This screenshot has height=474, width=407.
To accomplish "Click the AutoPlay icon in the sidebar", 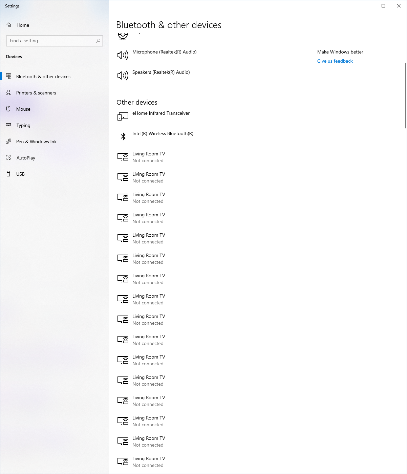I will coord(8,157).
